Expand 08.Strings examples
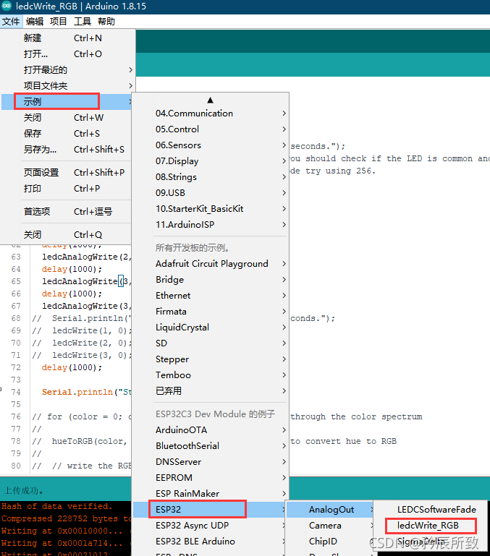The height and width of the screenshot is (556, 490). (210, 177)
